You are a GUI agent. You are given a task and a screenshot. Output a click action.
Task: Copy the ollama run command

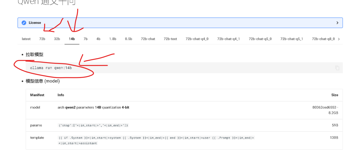tap(337, 68)
